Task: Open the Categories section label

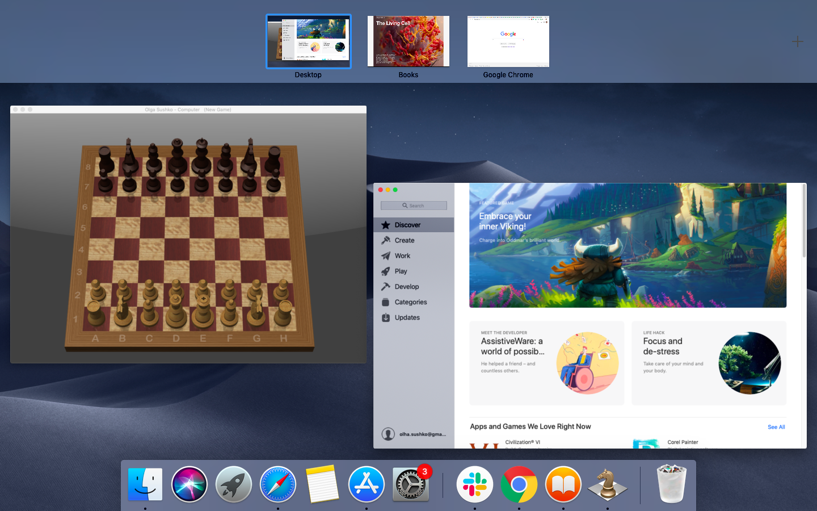Action: [x=411, y=302]
